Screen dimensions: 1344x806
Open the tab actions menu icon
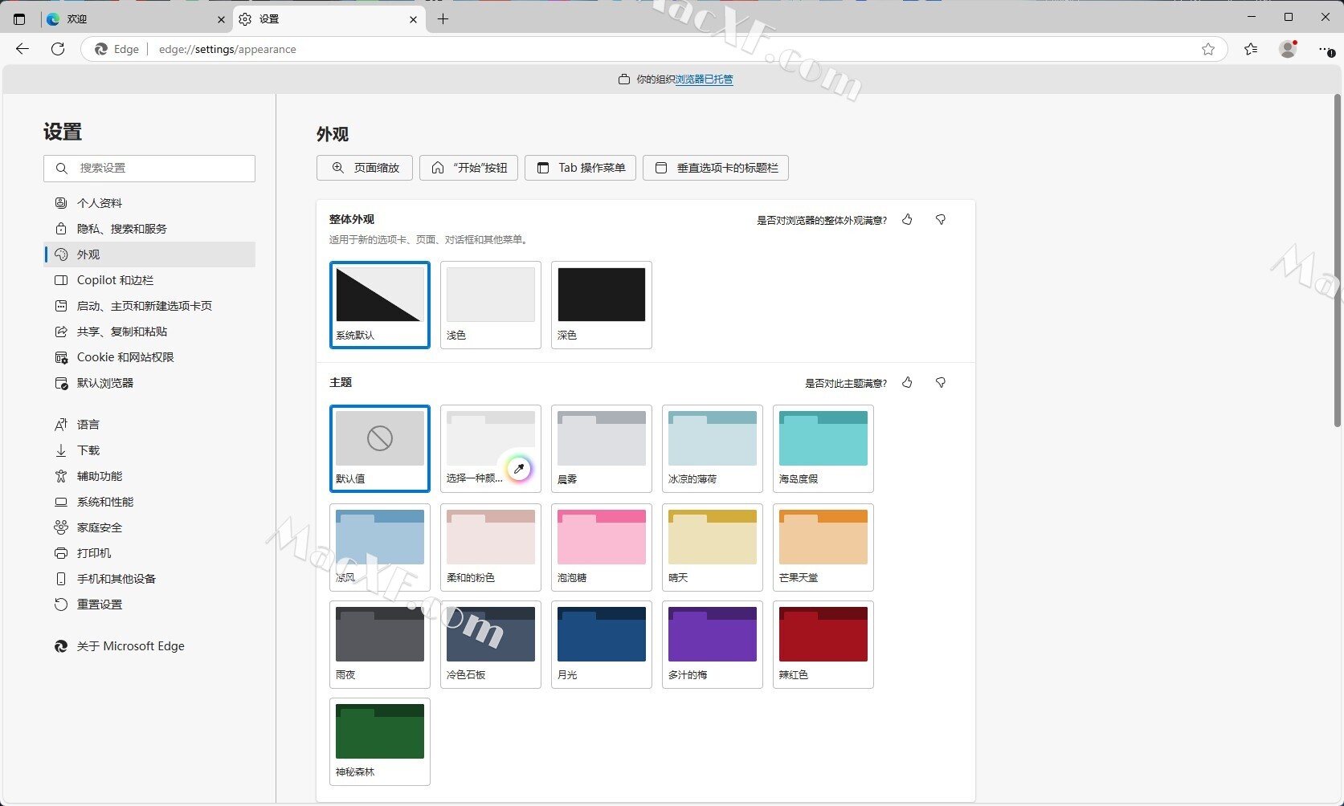pyautogui.click(x=19, y=19)
